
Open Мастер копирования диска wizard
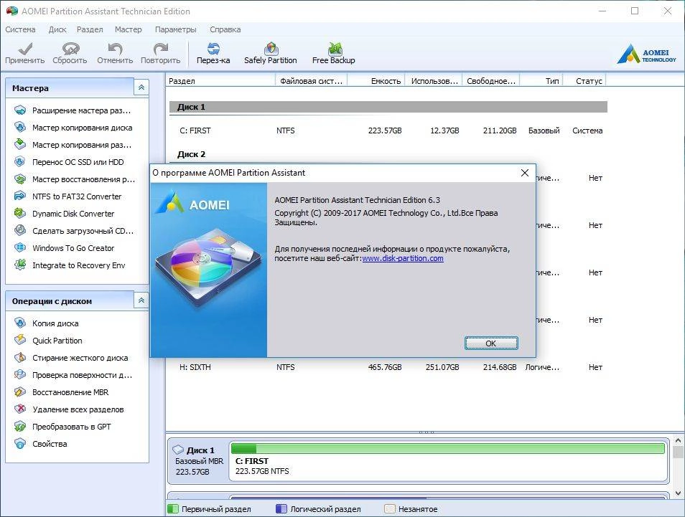[73, 128]
